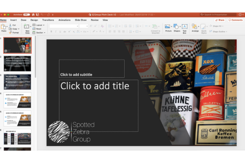The image size is (245, 163).
Task: Open the Layout dropdown
Action: point(39,25)
